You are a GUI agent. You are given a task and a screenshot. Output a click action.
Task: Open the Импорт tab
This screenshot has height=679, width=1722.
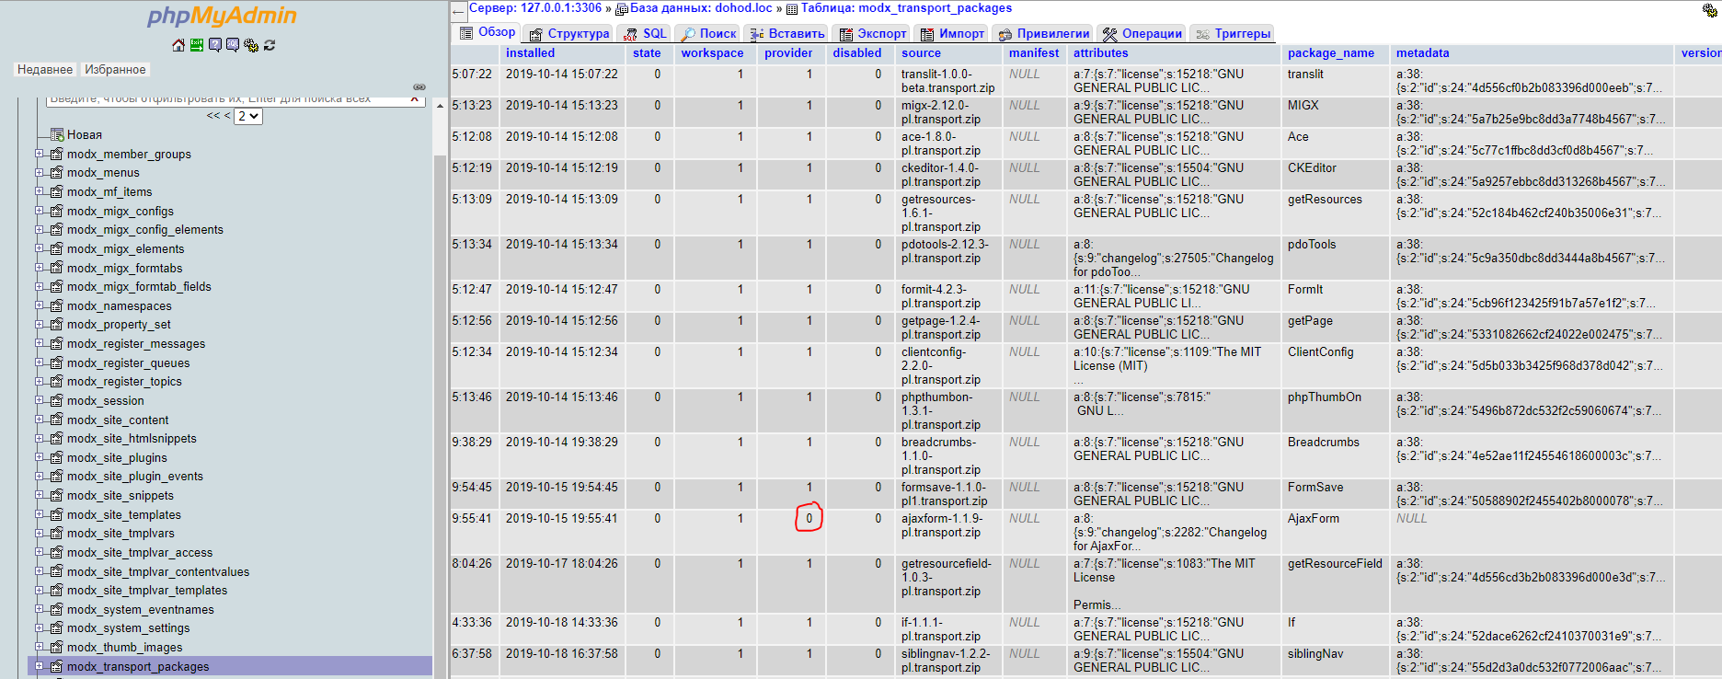(x=952, y=33)
